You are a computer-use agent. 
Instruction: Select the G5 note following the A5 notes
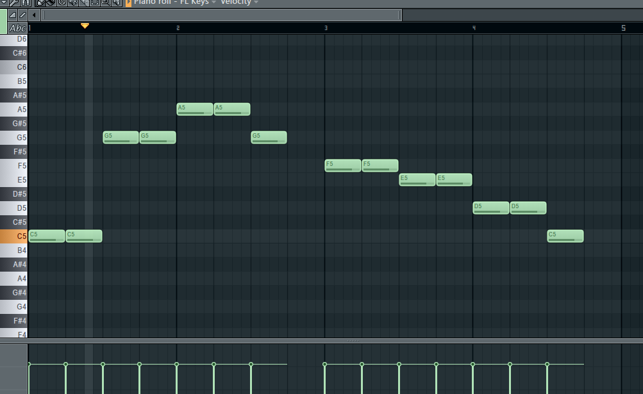coord(269,137)
